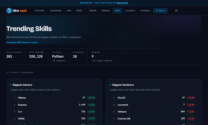Click the Top Skill Python value
Viewport: 208px width, 125px height.
click(58, 56)
